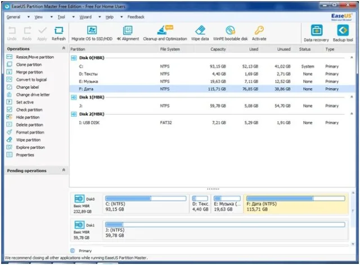Collapse the Pending operations panel
Viewport: 360px width, 265px height.
click(x=64, y=170)
